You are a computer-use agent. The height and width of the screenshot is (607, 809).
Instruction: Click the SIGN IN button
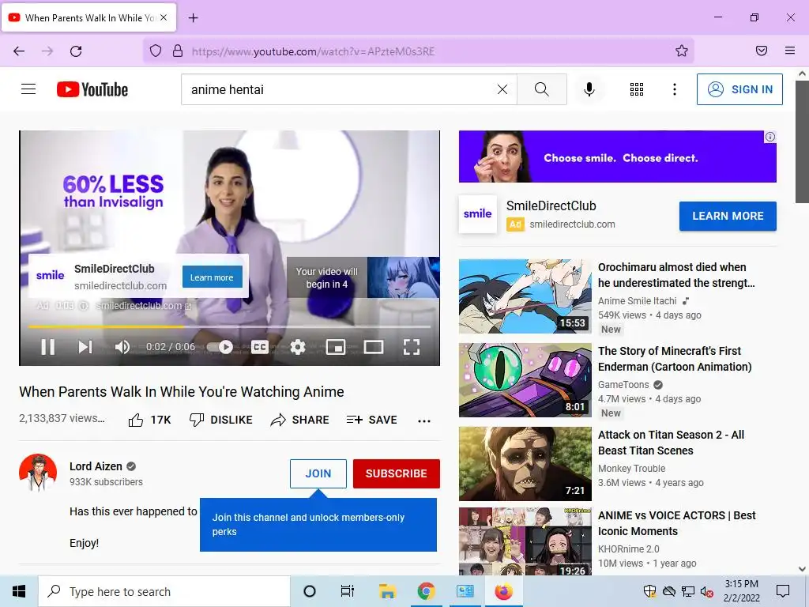[739, 89]
